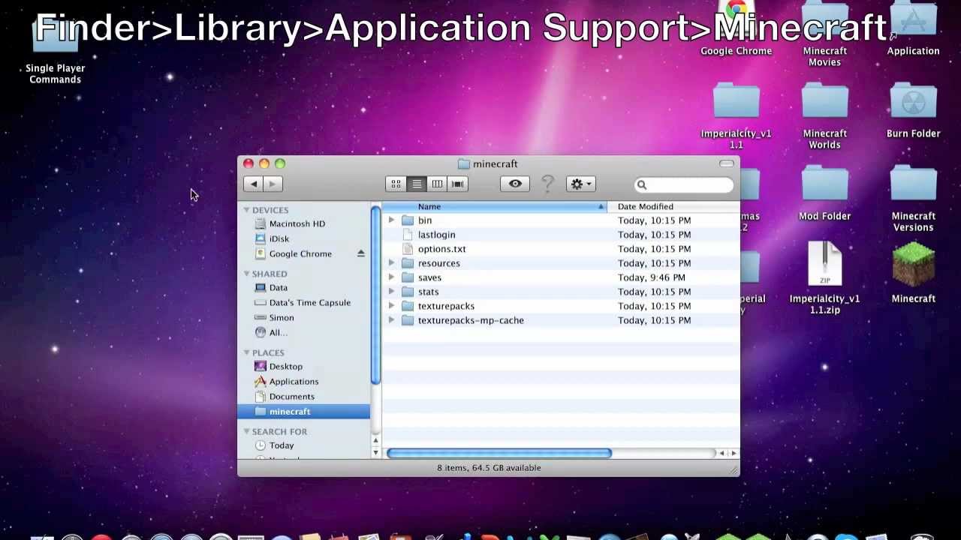Screen dimensions: 961x540
Task: Click horizontal scrollbar right arrow
Action: coord(734,453)
